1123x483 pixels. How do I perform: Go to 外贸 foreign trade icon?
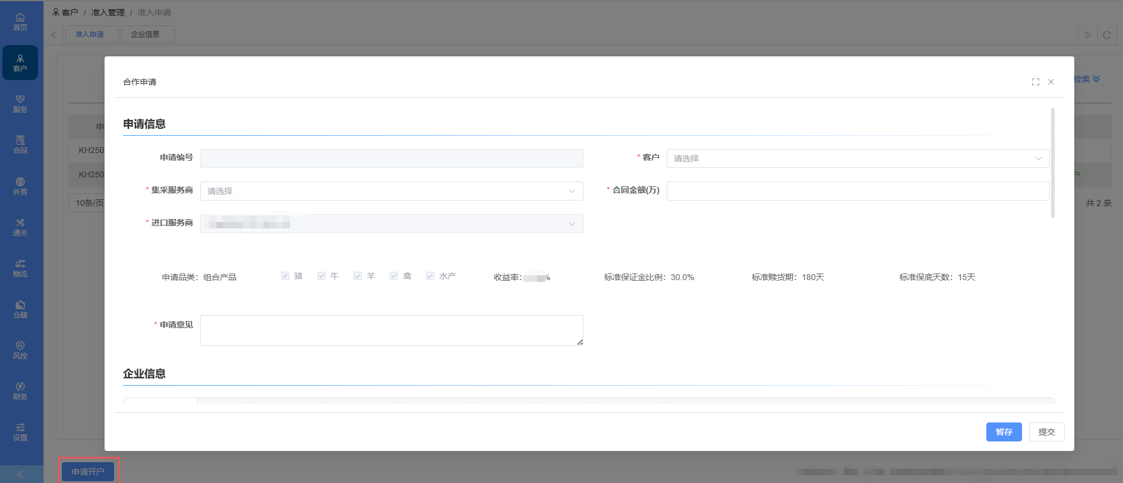[20, 186]
